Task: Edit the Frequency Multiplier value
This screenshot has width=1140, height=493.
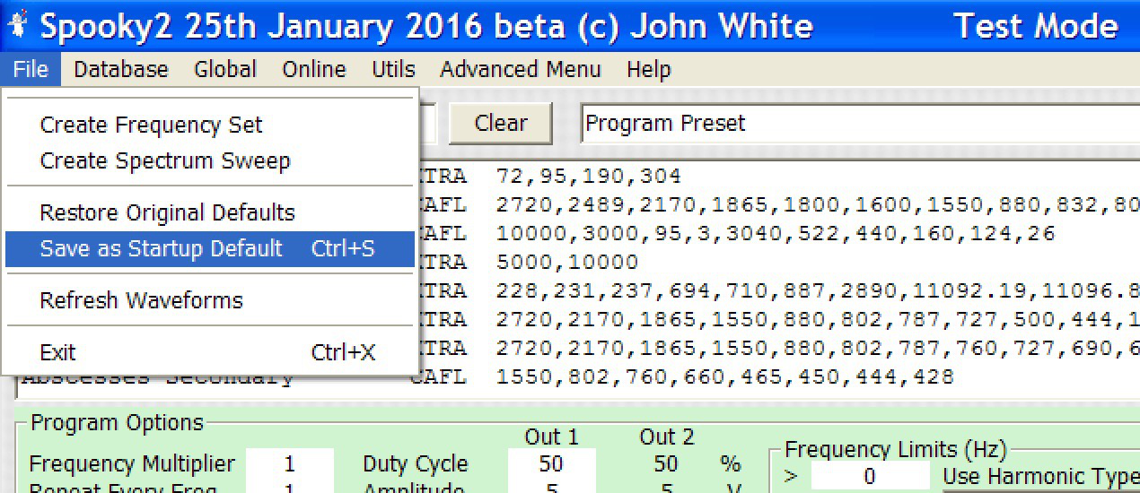Action: [289, 463]
